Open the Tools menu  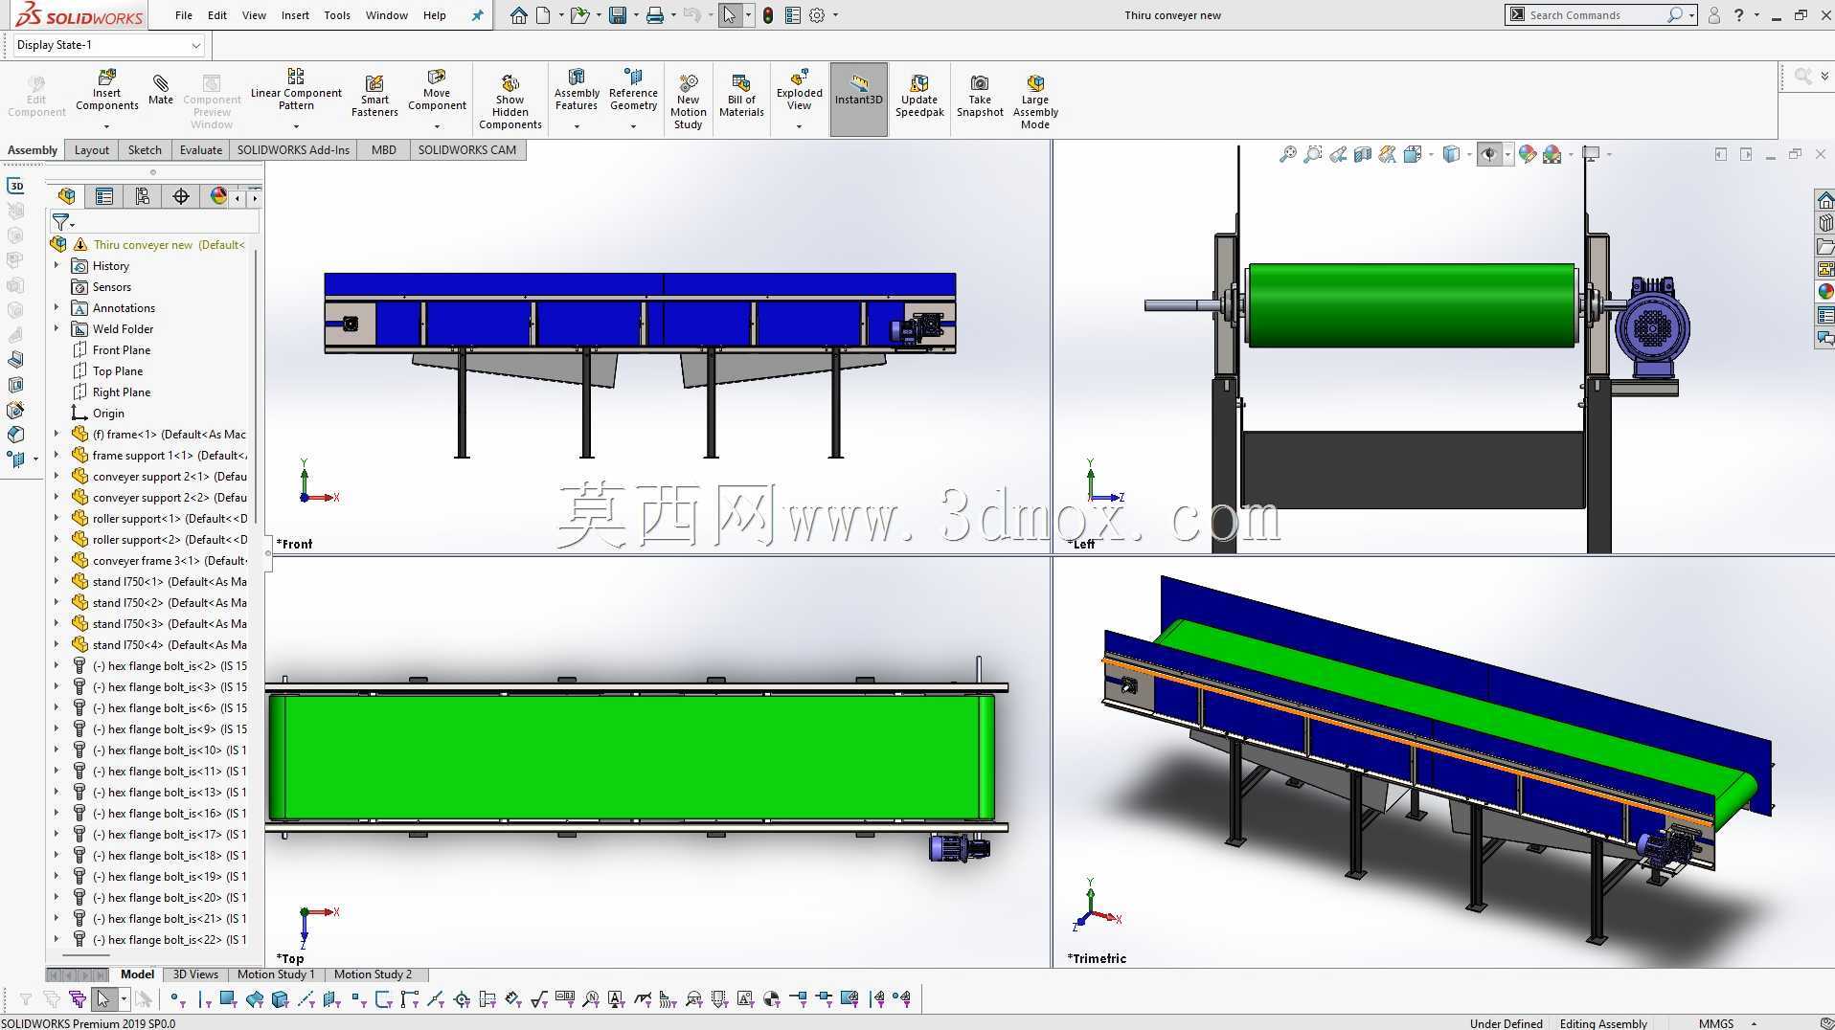(337, 15)
